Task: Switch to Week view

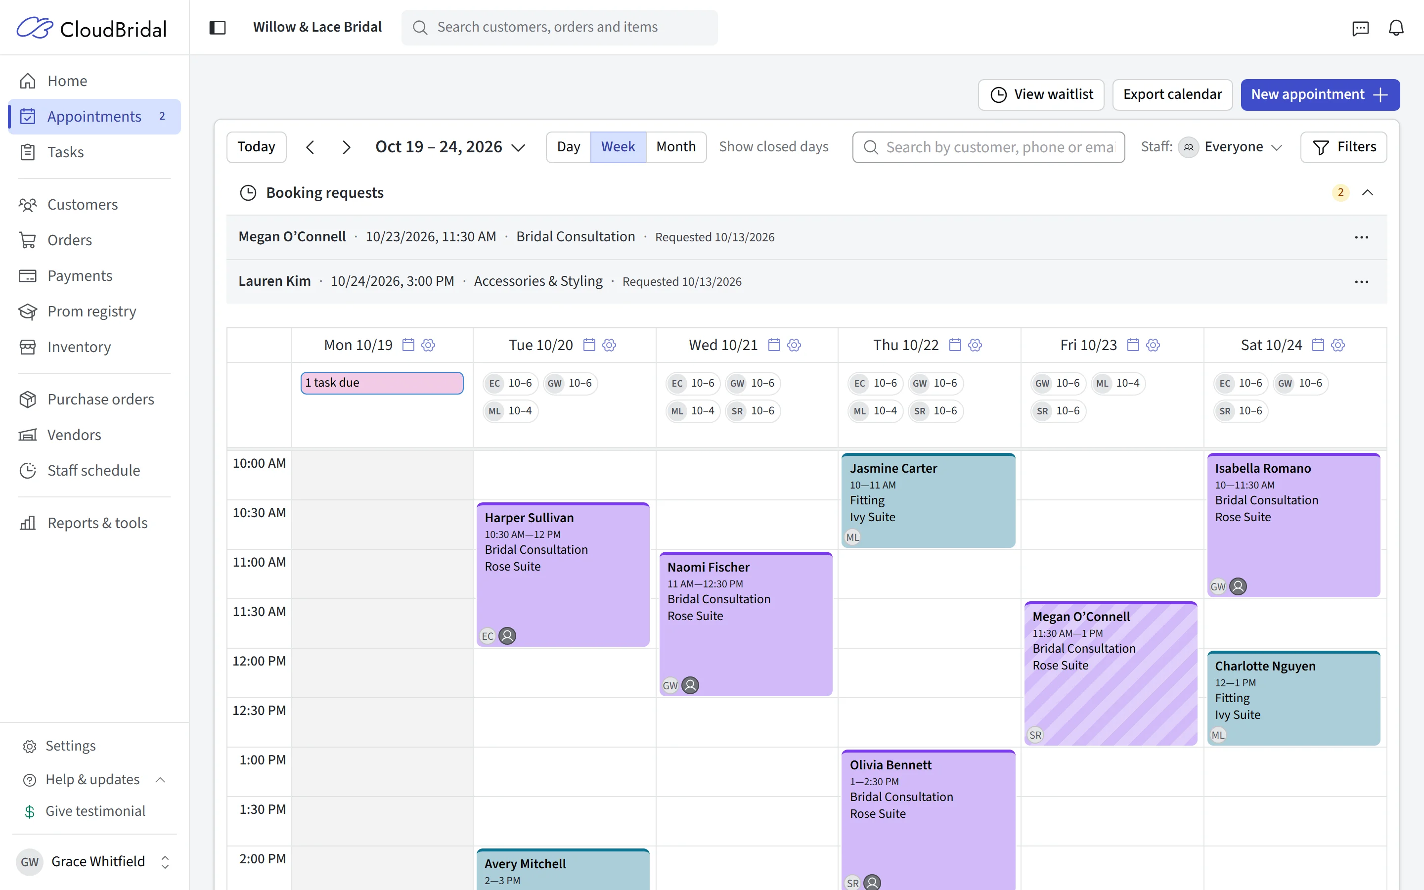Action: (x=618, y=147)
